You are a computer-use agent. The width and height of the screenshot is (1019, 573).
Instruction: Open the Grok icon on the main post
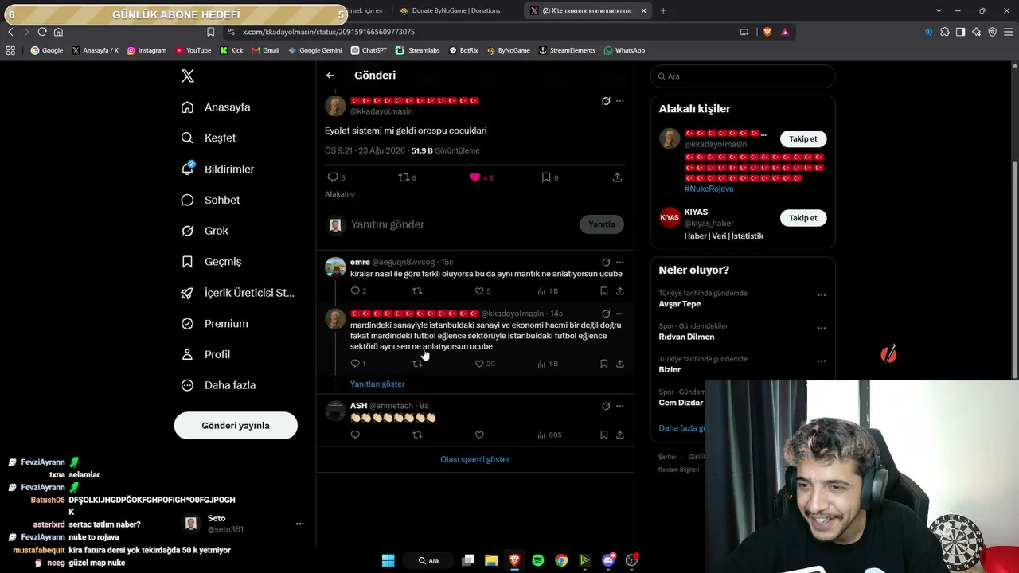(606, 101)
